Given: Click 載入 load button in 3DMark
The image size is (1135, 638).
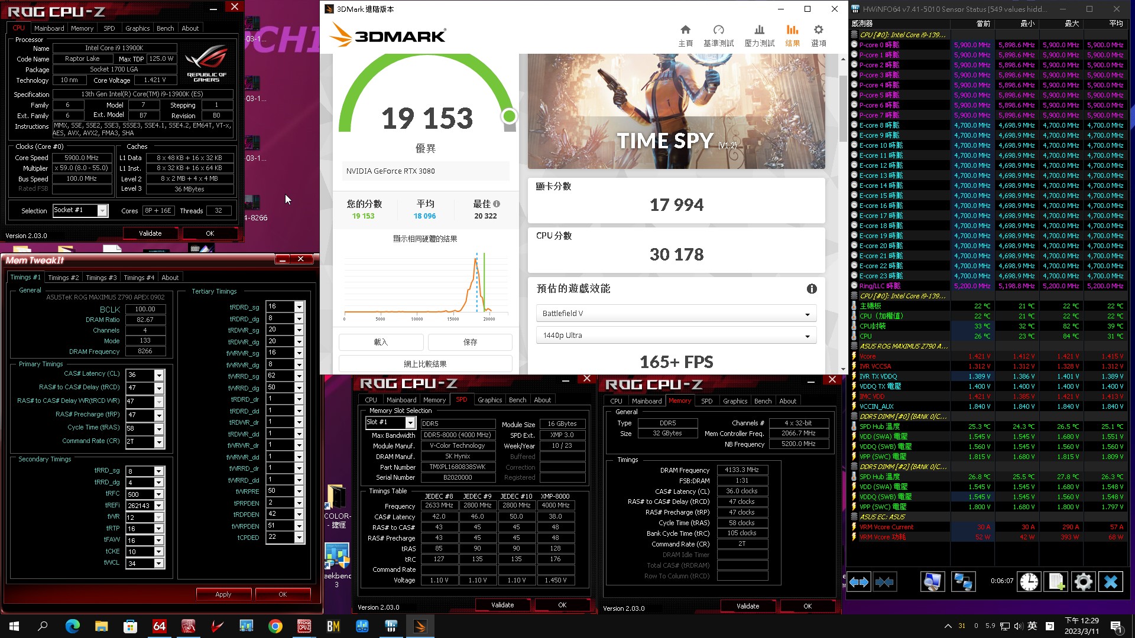Looking at the screenshot, I should (381, 342).
